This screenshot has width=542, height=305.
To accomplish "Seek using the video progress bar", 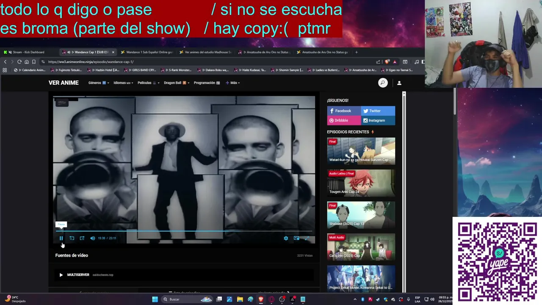I will (x=184, y=231).
